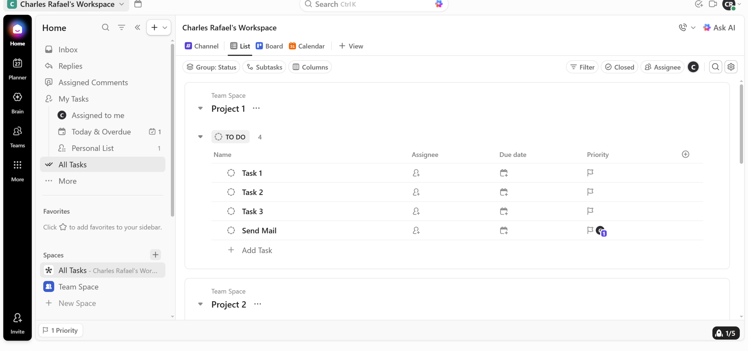Image resolution: width=748 pixels, height=351 pixels.
Task: Click the Teams icon in the left rail
Action: [17, 137]
